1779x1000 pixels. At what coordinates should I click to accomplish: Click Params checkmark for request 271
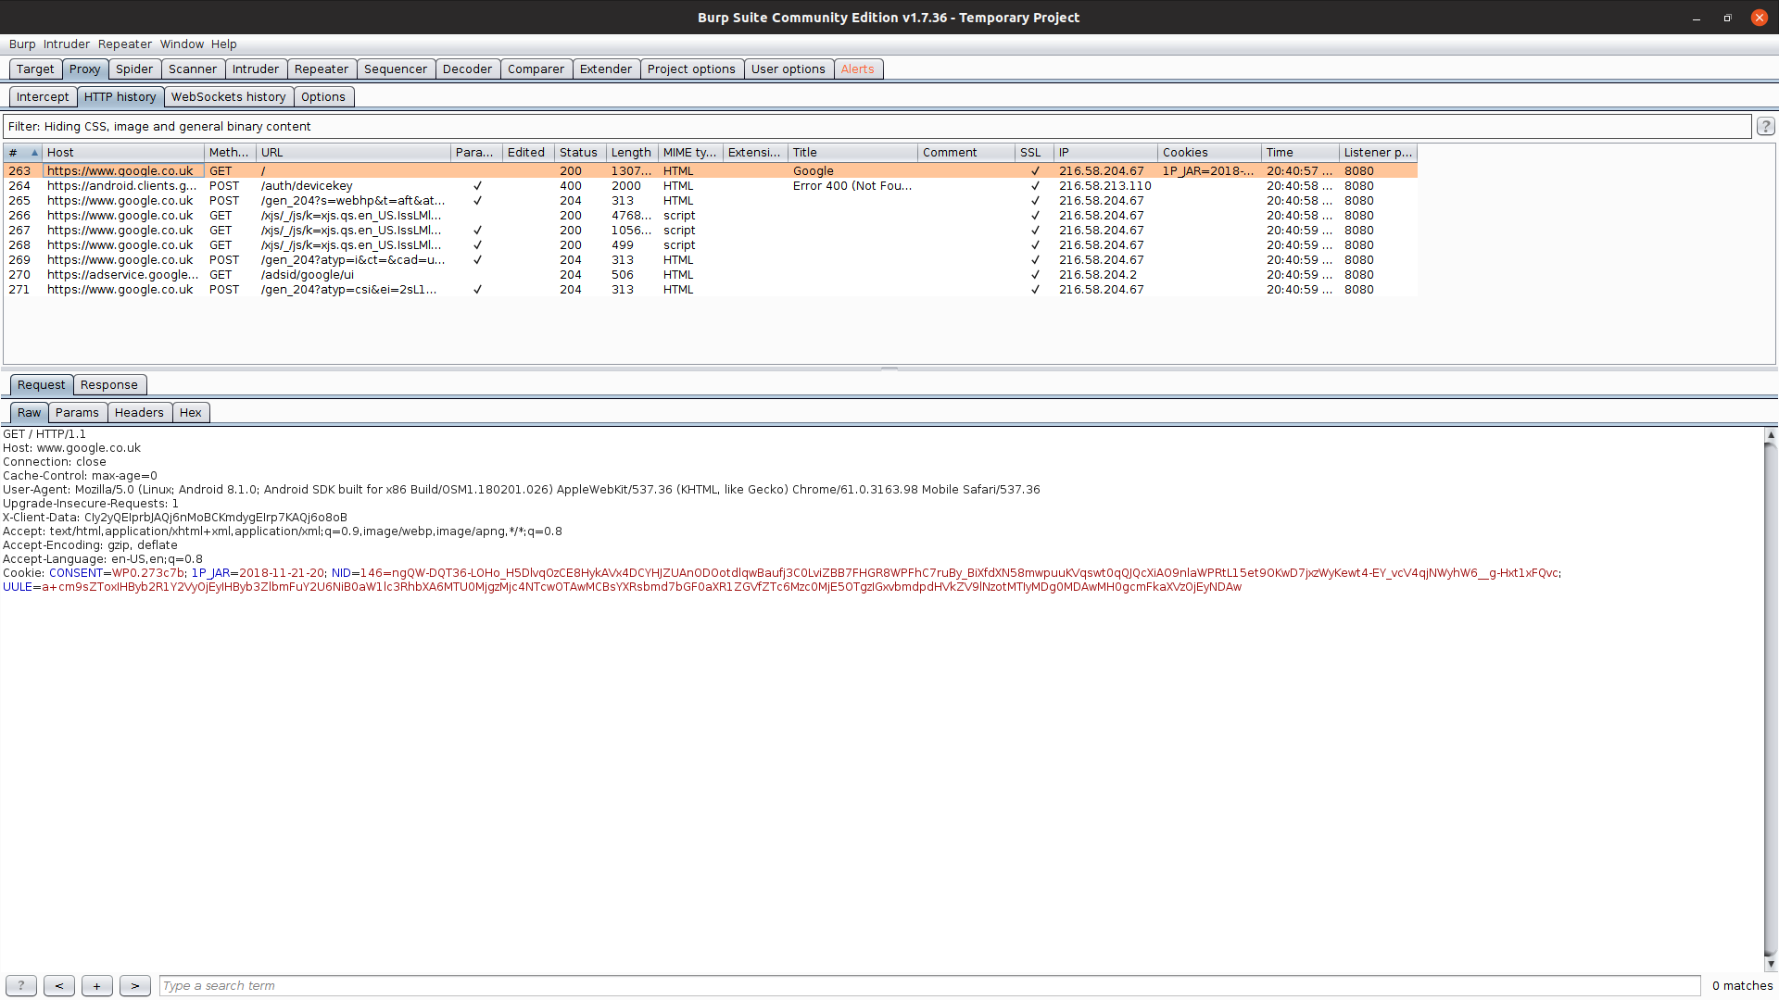477,290
